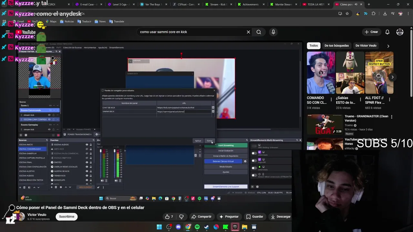Hide OVERLAY REDES SOCIALES source
The image size is (413, 232).
pyautogui.click(x=87, y=167)
